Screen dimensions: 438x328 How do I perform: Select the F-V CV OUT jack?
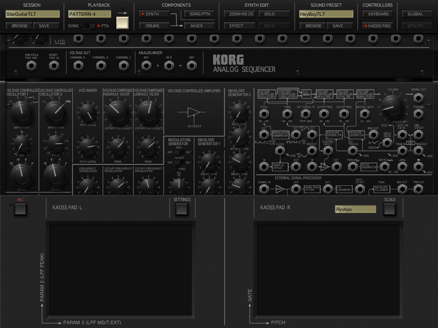pos(360,189)
